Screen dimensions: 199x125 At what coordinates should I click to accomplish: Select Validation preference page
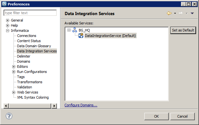24,87
